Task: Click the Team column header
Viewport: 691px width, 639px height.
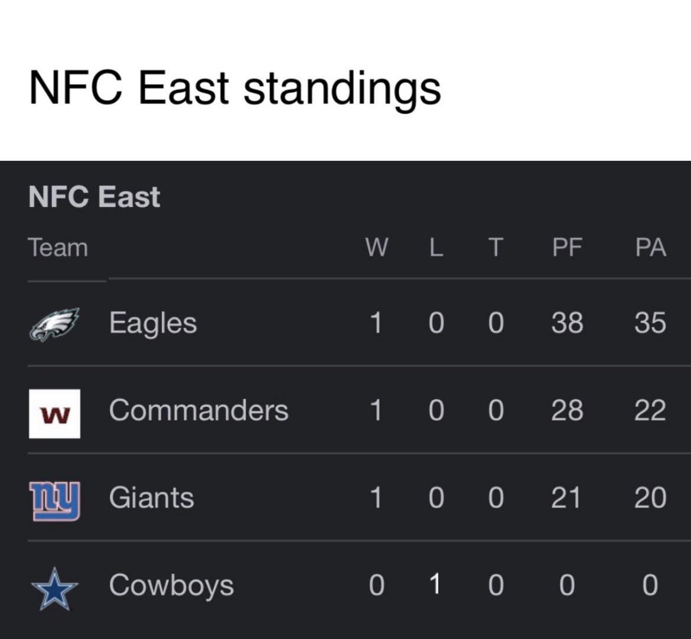Action: click(58, 248)
